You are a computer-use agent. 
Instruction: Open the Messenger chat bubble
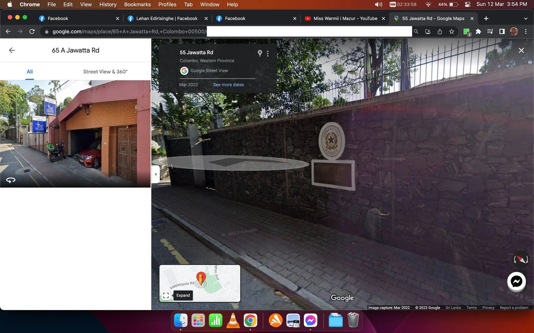(x=516, y=281)
